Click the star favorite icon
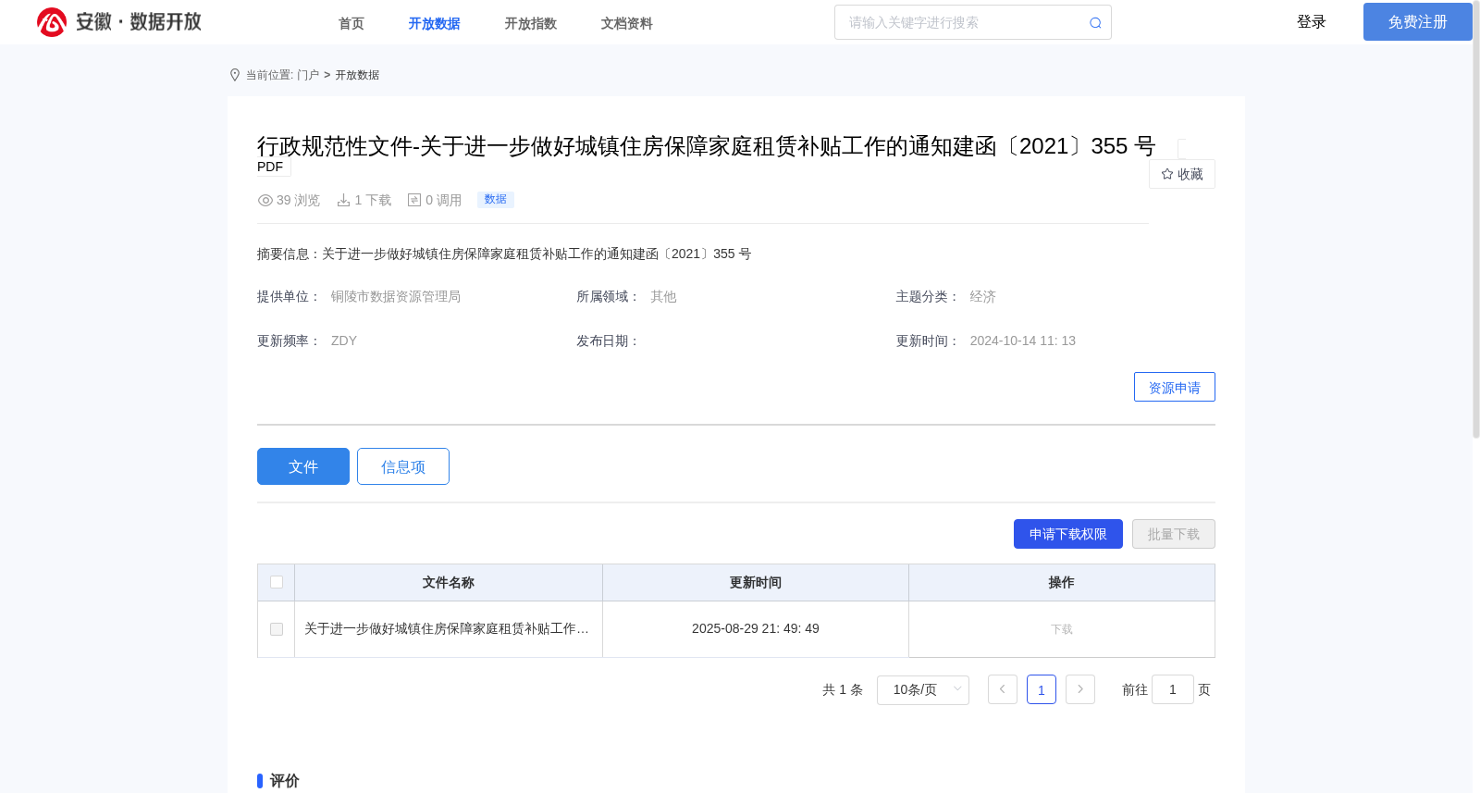This screenshot has height=793, width=1480. coord(1167,174)
